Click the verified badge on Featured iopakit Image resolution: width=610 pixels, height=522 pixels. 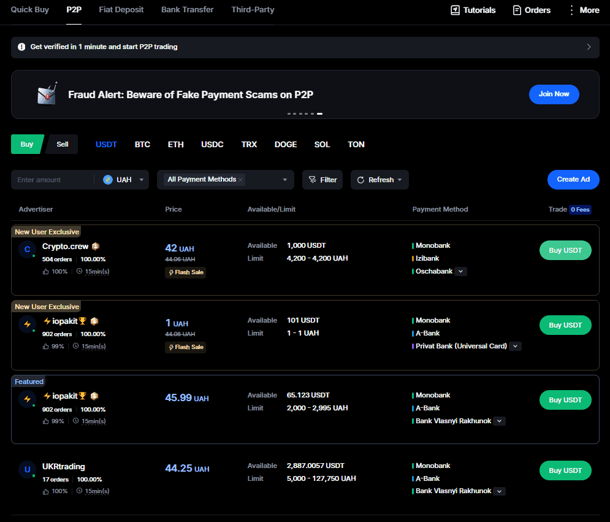click(94, 396)
